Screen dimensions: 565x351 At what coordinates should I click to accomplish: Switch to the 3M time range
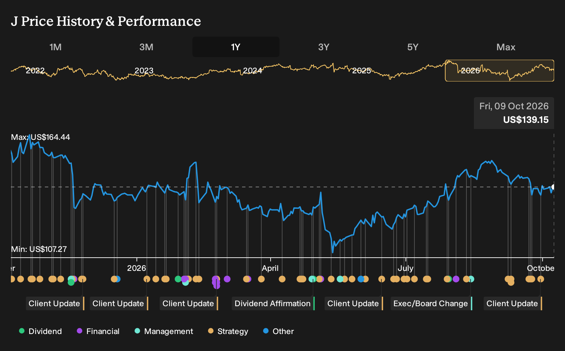coord(146,47)
